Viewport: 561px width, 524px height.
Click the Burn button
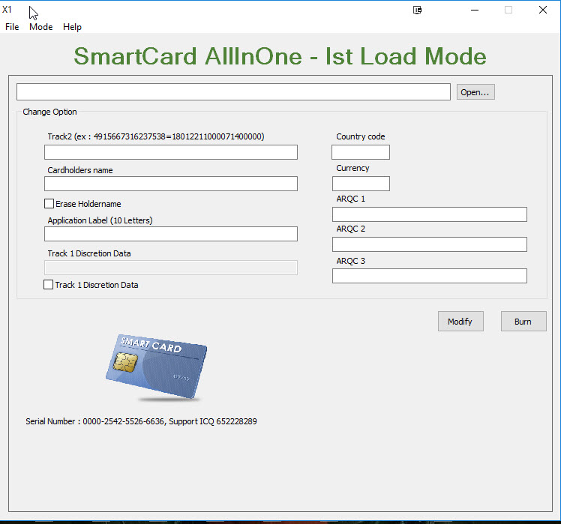click(523, 321)
